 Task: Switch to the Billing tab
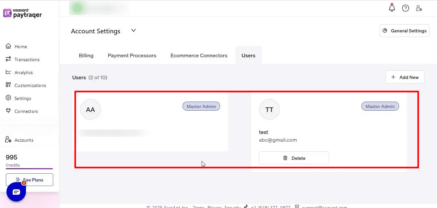(86, 55)
